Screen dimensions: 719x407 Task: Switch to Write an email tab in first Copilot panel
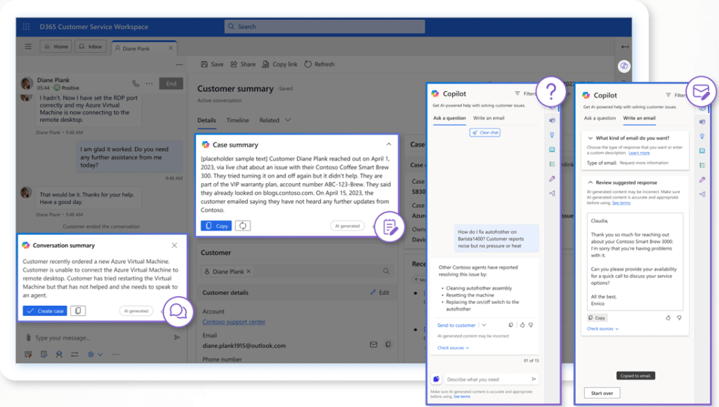[489, 118]
